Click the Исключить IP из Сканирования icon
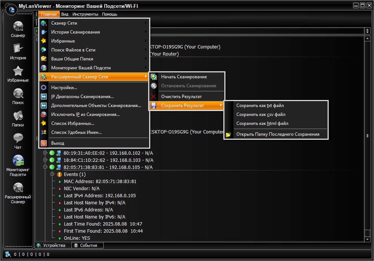374x261 pixels. (x=44, y=114)
